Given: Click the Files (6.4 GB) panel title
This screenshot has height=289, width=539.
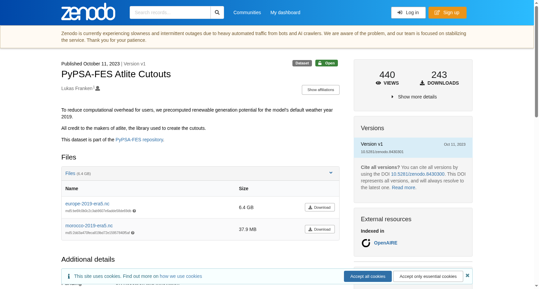Looking at the screenshot, I should pos(78,173).
